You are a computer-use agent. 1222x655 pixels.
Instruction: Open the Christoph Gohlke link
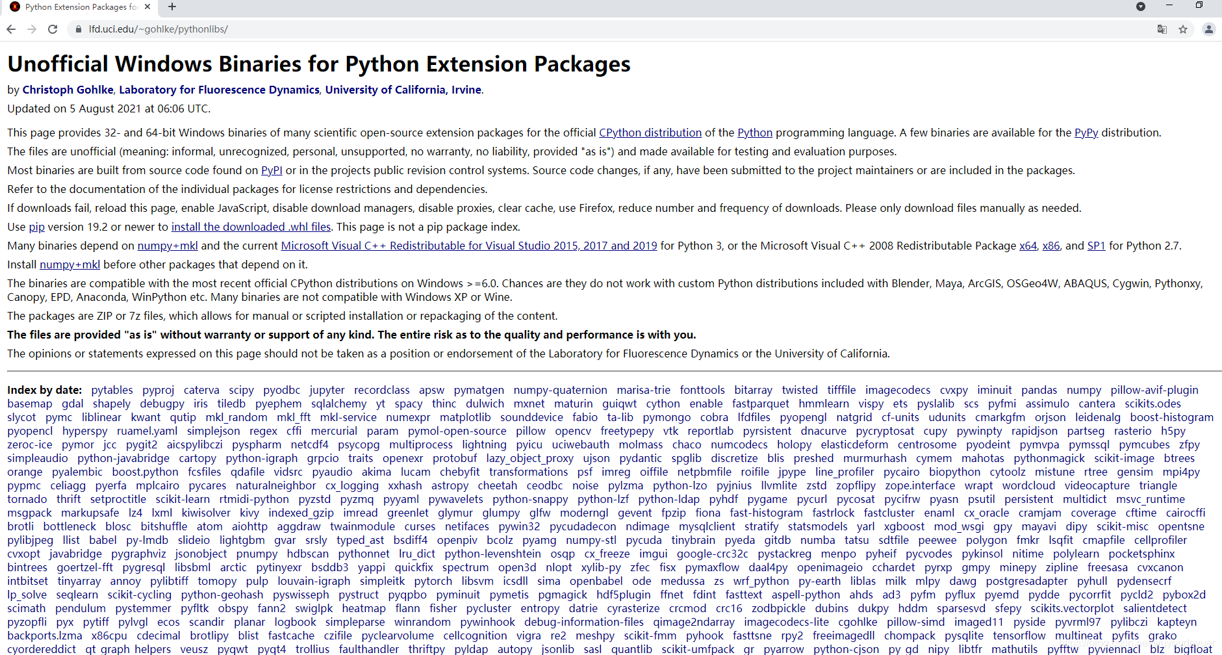click(x=68, y=90)
